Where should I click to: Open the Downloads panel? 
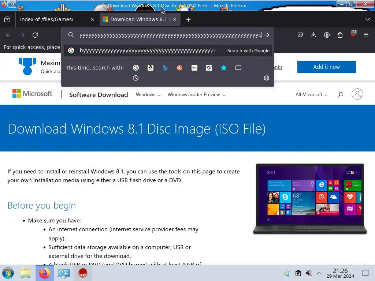point(313,35)
